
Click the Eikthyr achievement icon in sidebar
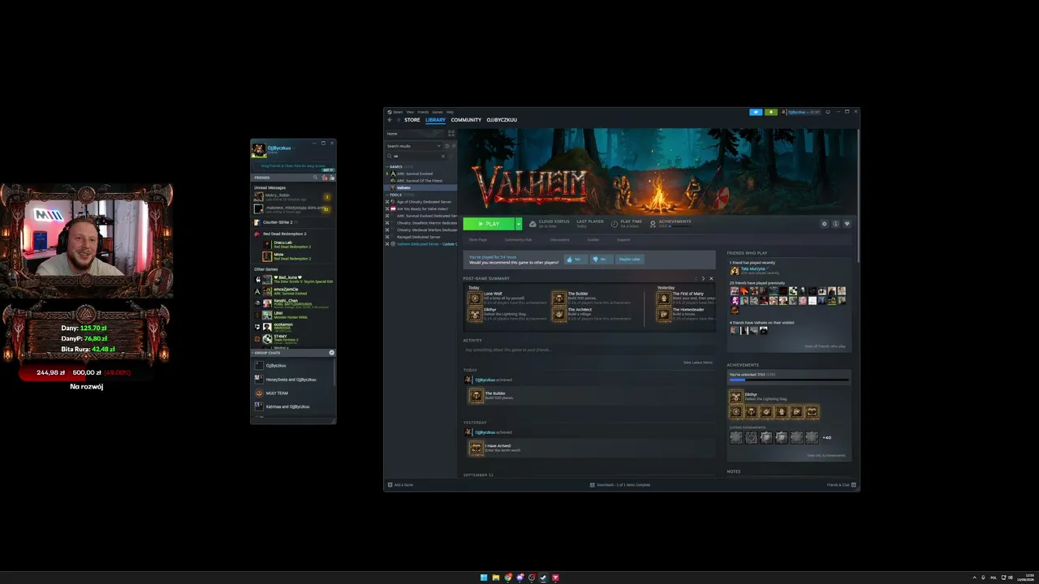tap(736, 397)
